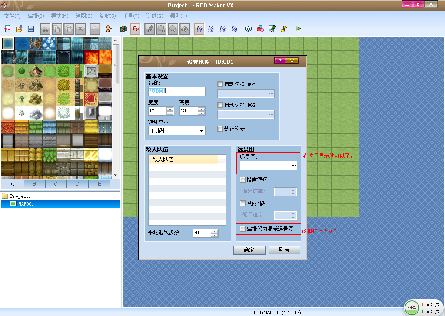Open the Resource Manager icon
This screenshot has height=316, width=445.
click(260, 29)
